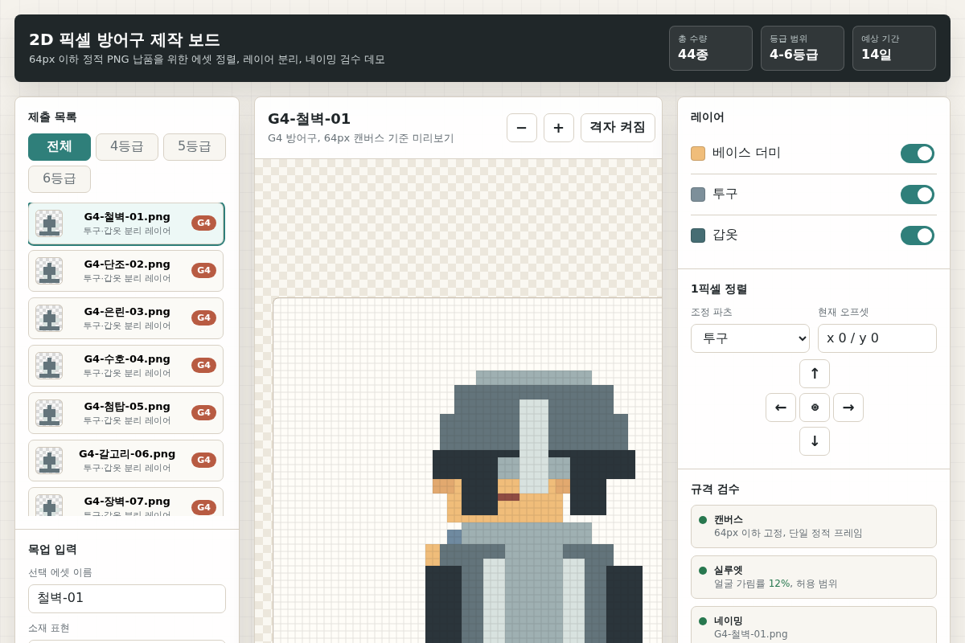Nudge offset up with up arrow

pos(815,374)
